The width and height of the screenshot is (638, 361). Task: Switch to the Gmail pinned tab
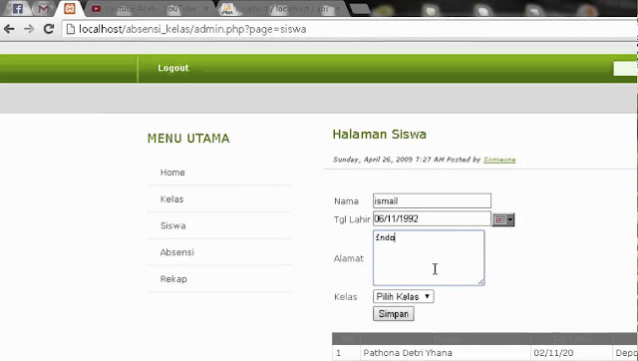(44, 9)
